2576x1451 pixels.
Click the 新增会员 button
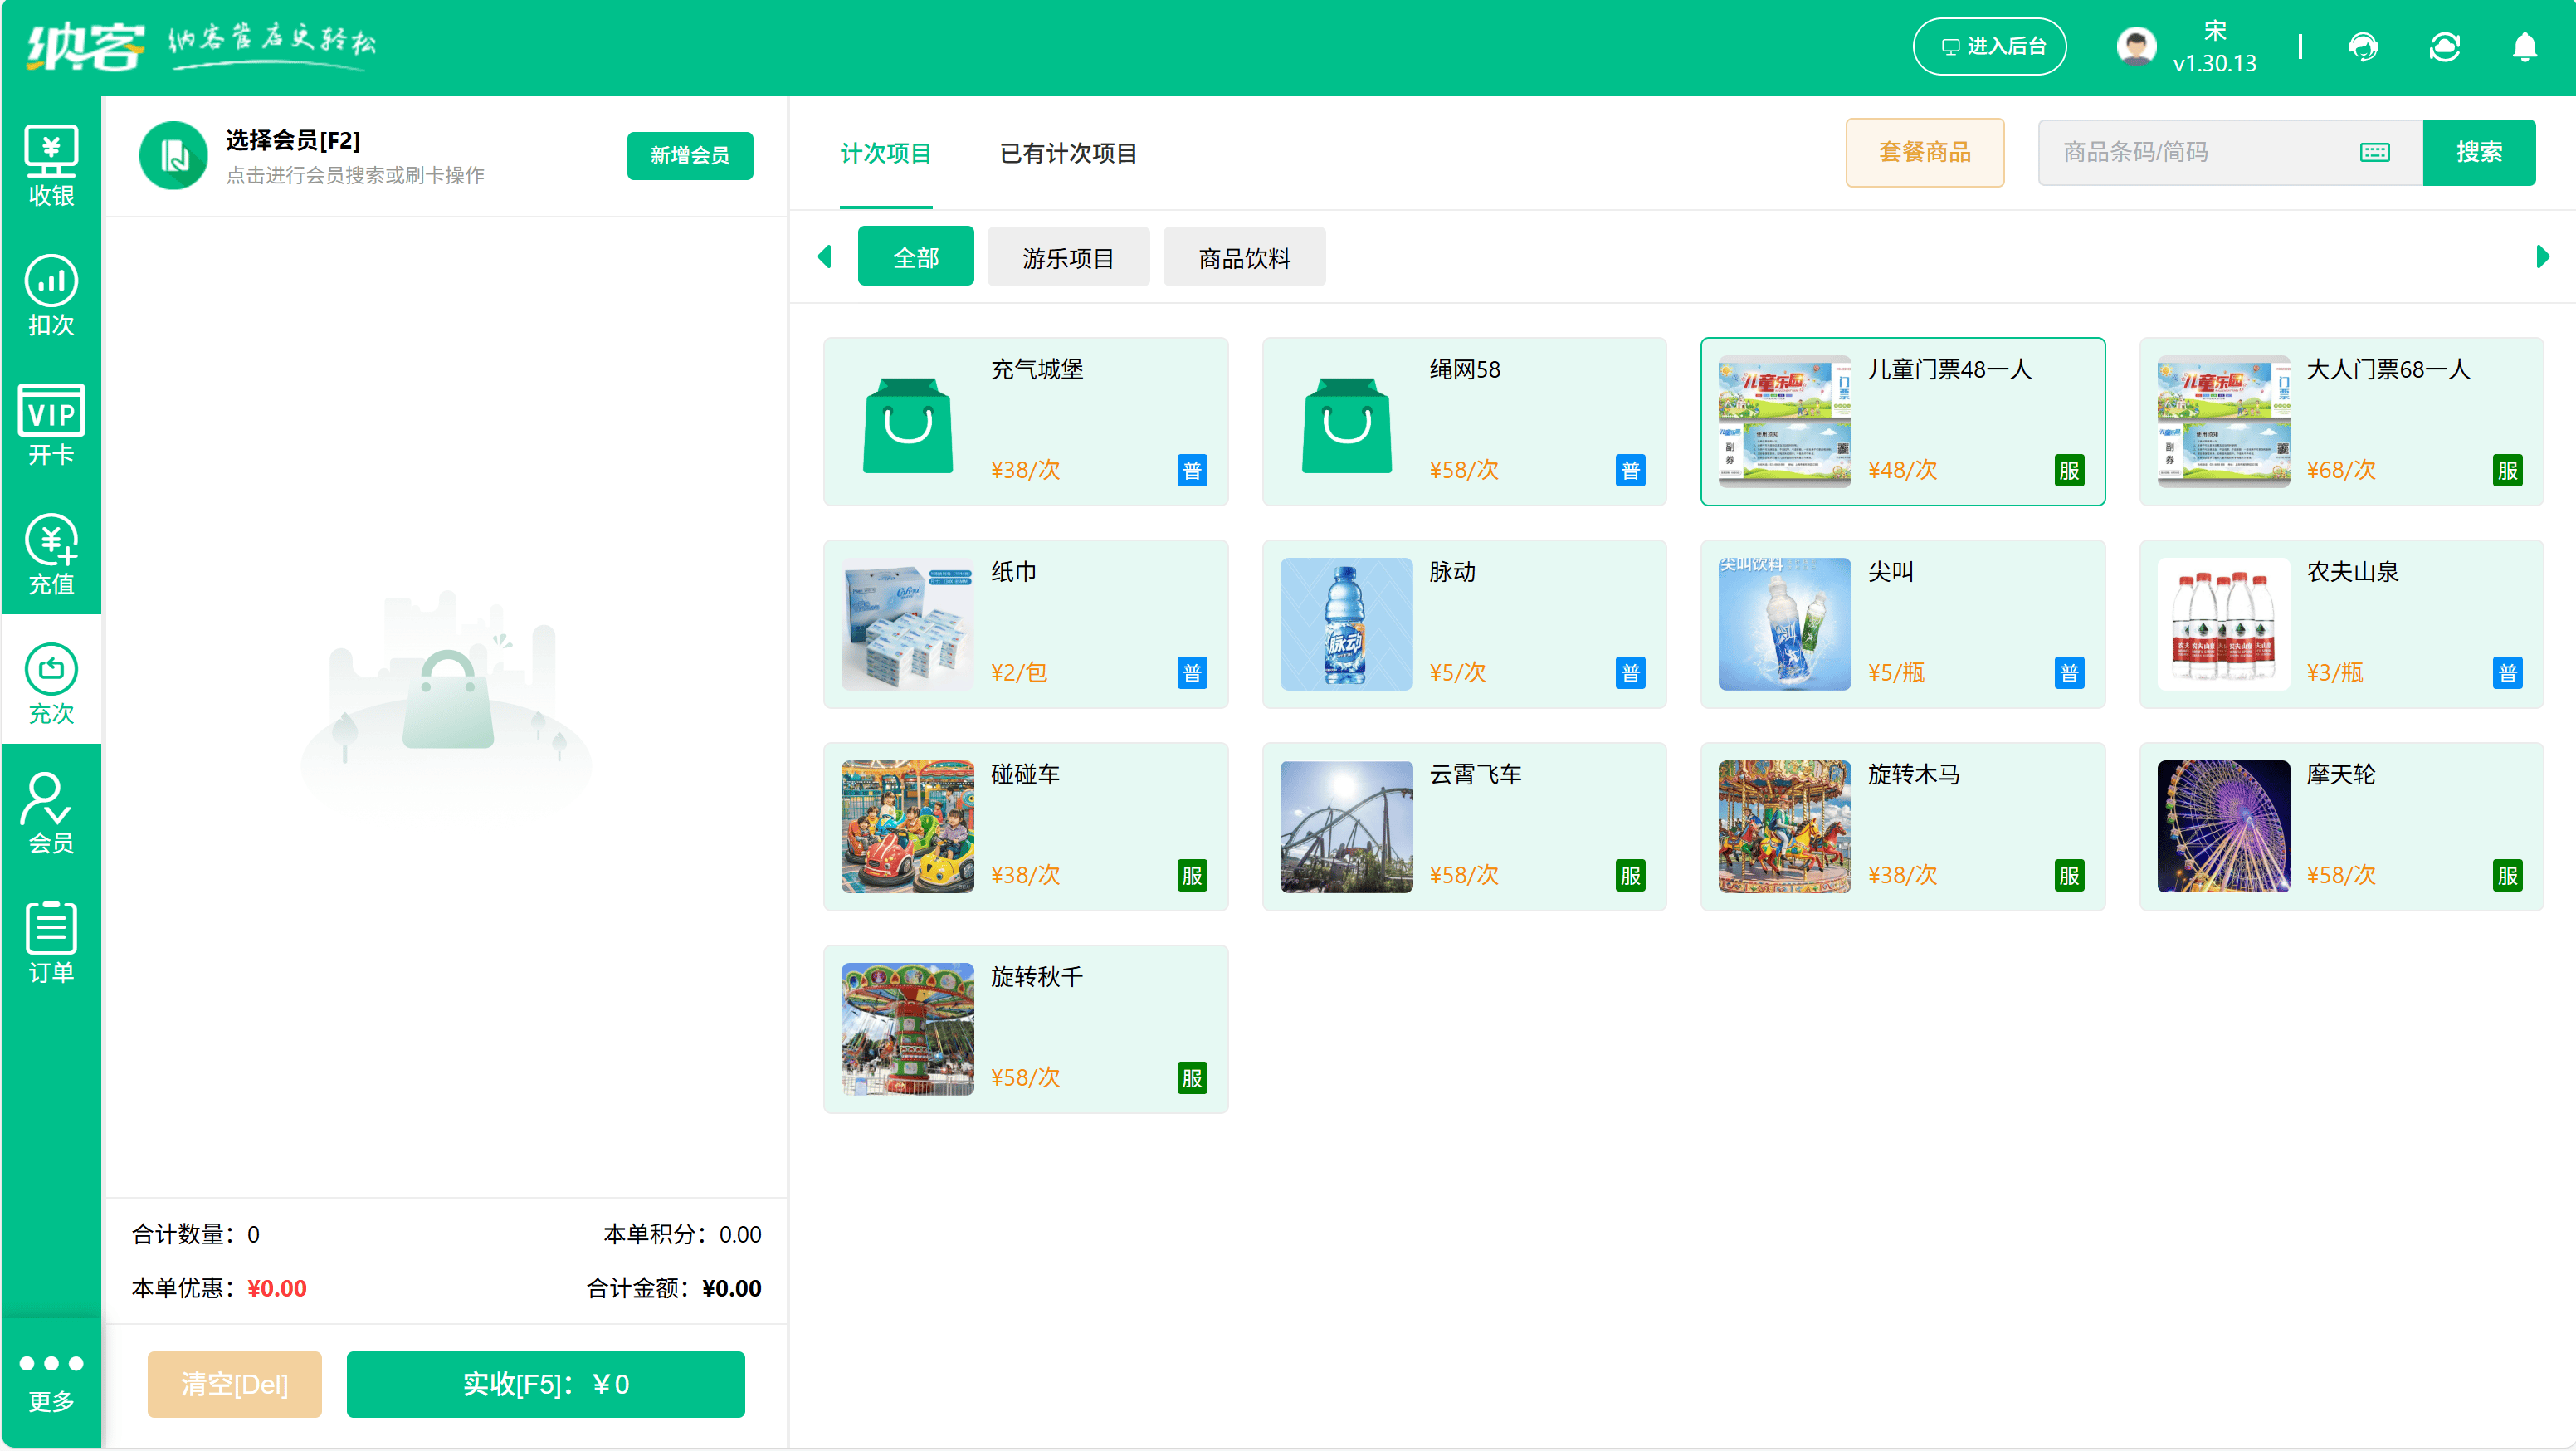690,156
